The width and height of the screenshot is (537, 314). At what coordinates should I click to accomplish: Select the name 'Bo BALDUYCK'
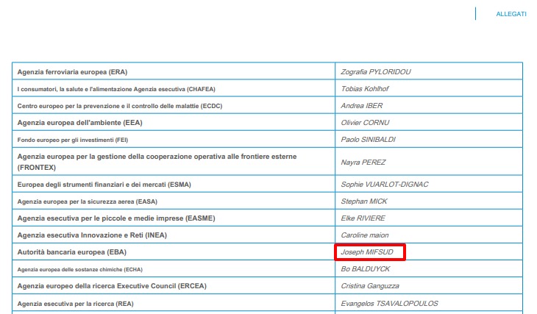pyautogui.click(x=365, y=269)
